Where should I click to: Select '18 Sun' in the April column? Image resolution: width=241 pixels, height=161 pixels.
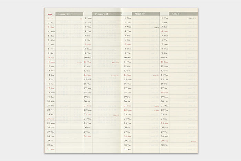click(165, 92)
